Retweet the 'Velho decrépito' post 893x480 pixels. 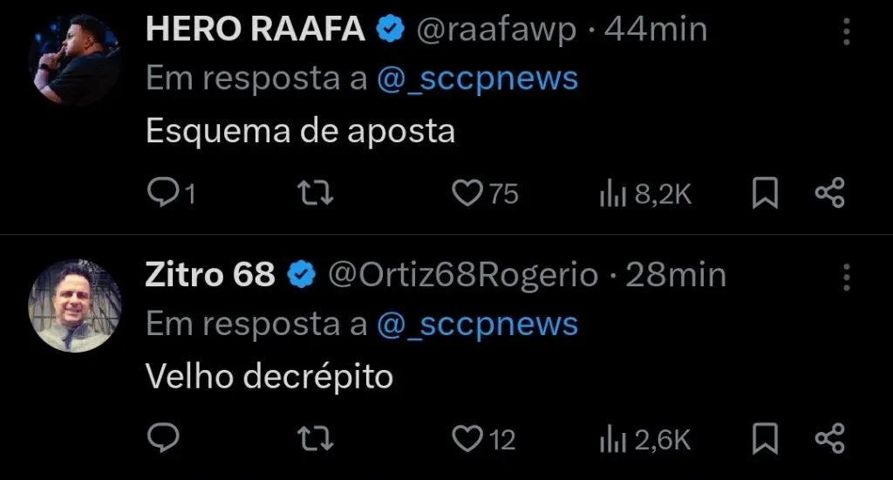(x=316, y=439)
